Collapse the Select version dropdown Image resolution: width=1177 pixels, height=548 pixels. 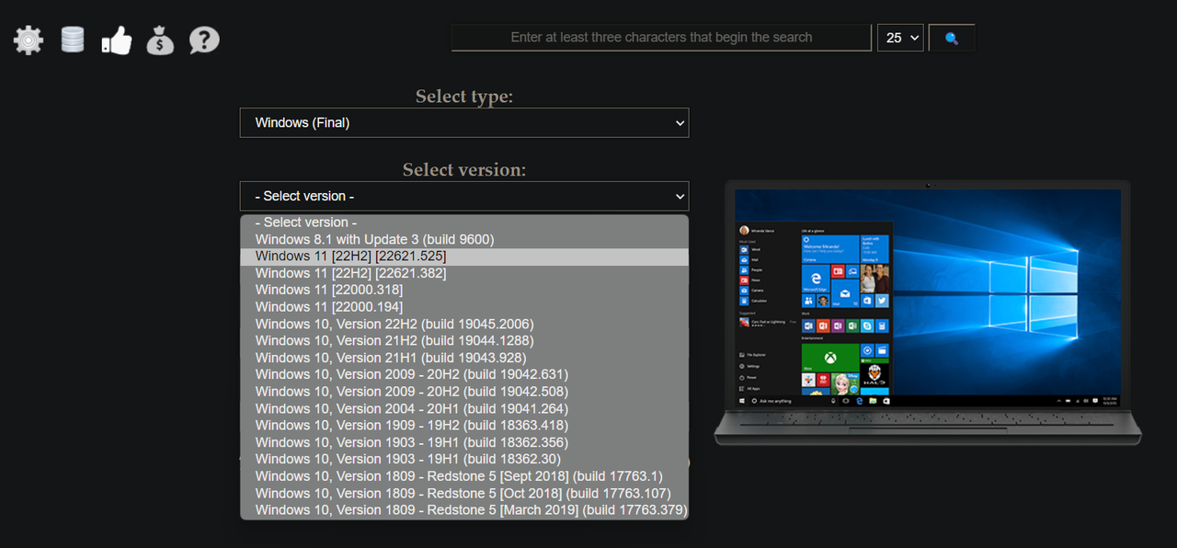coord(464,196)
